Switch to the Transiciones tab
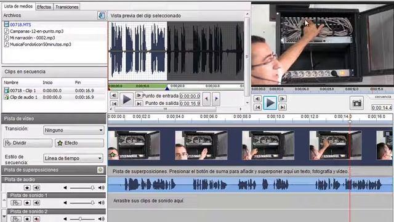This screenshot has height=222, width=394. click(67, 7)
